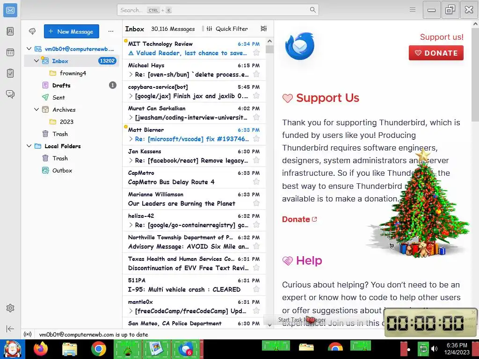Open the Mail space icon
Screen dimensions: 479x359
tap(10, 10)
